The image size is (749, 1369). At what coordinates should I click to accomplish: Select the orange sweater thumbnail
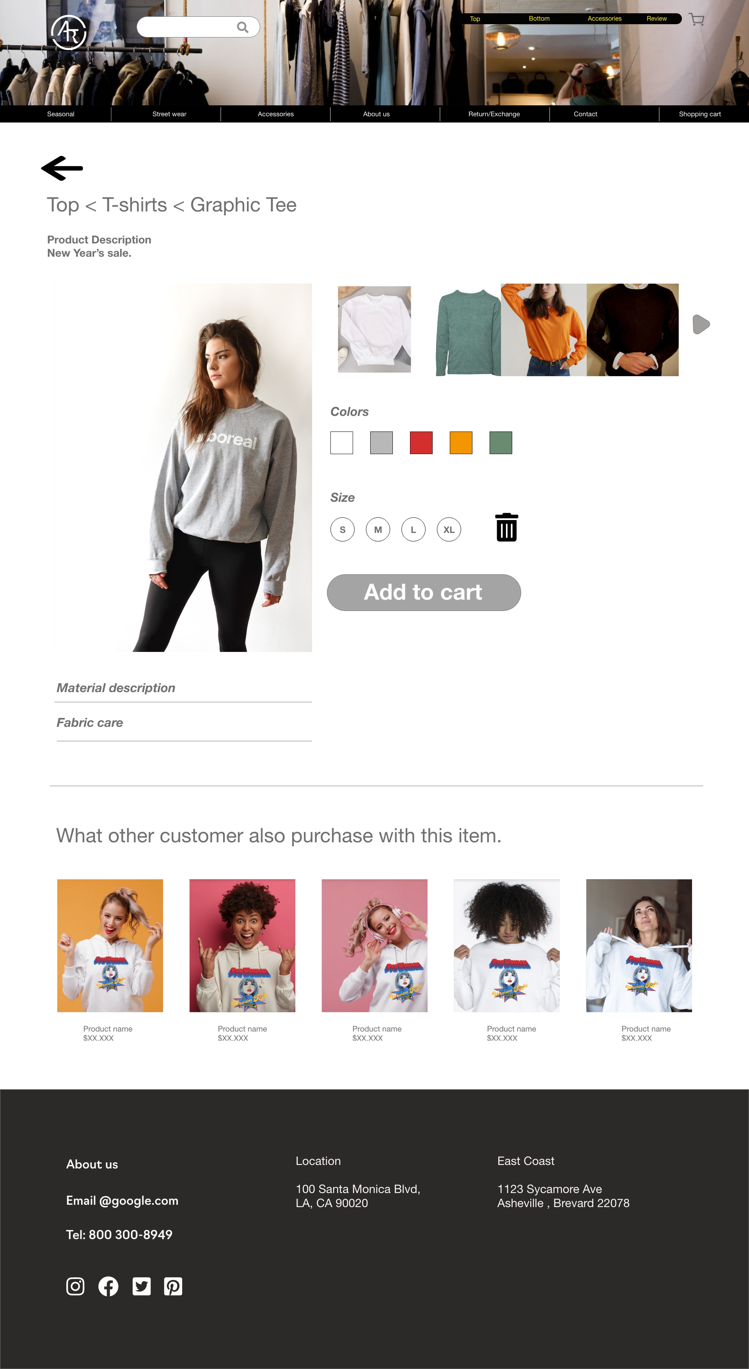tap(543, 330)
